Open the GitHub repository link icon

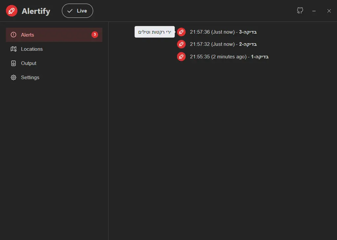300,10
